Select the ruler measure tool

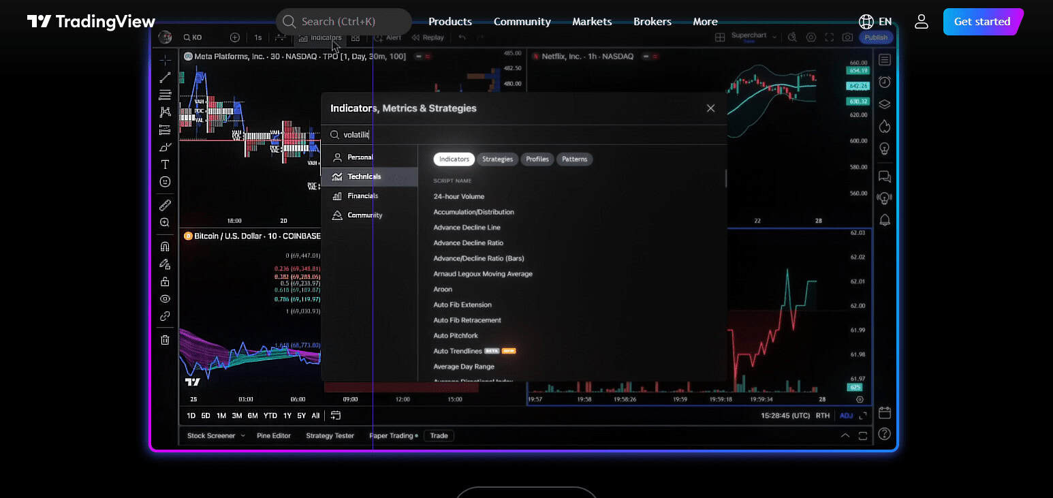click(165, 204)
